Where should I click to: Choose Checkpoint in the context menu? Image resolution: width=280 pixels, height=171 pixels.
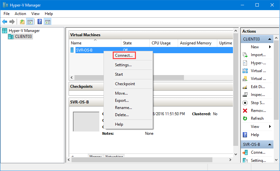(x=128, y=84)
